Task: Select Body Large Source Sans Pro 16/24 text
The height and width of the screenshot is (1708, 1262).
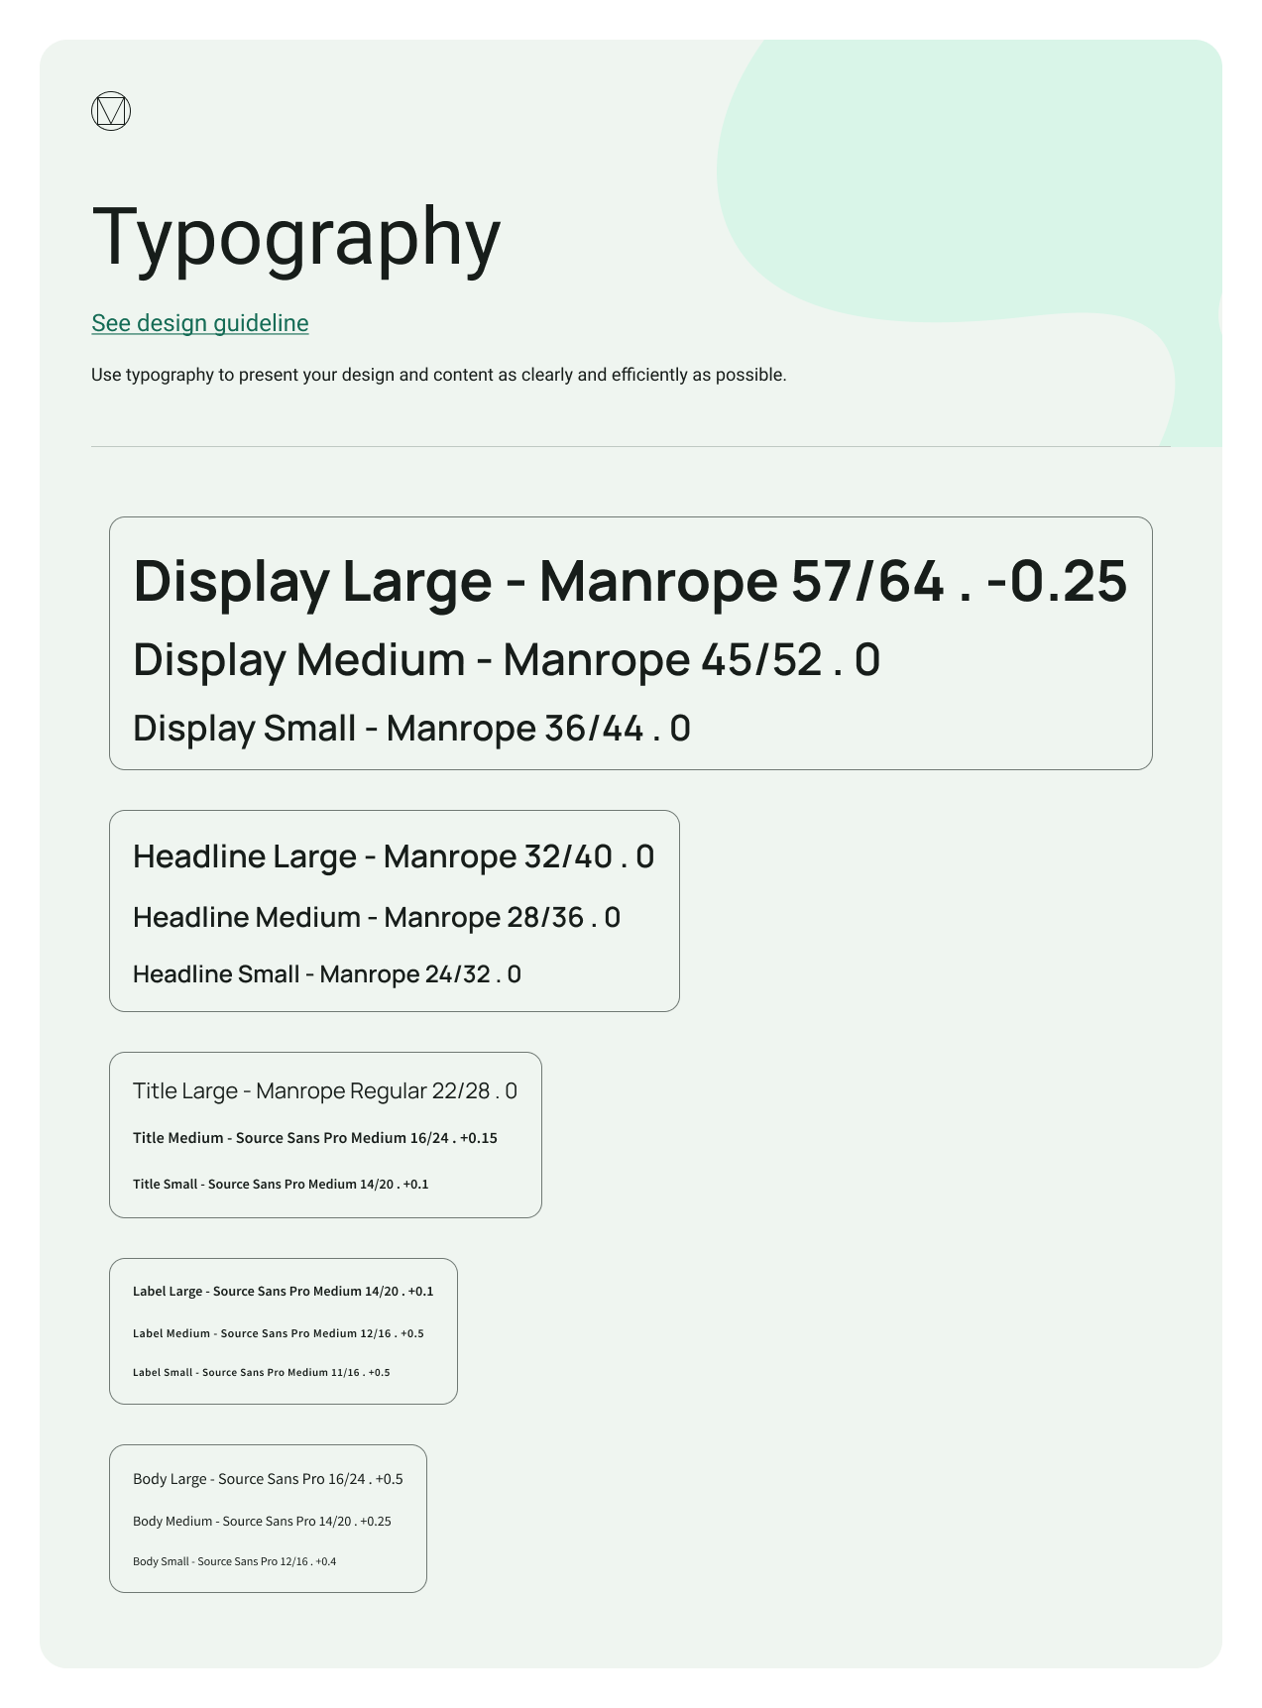Action: [268, 1479]
